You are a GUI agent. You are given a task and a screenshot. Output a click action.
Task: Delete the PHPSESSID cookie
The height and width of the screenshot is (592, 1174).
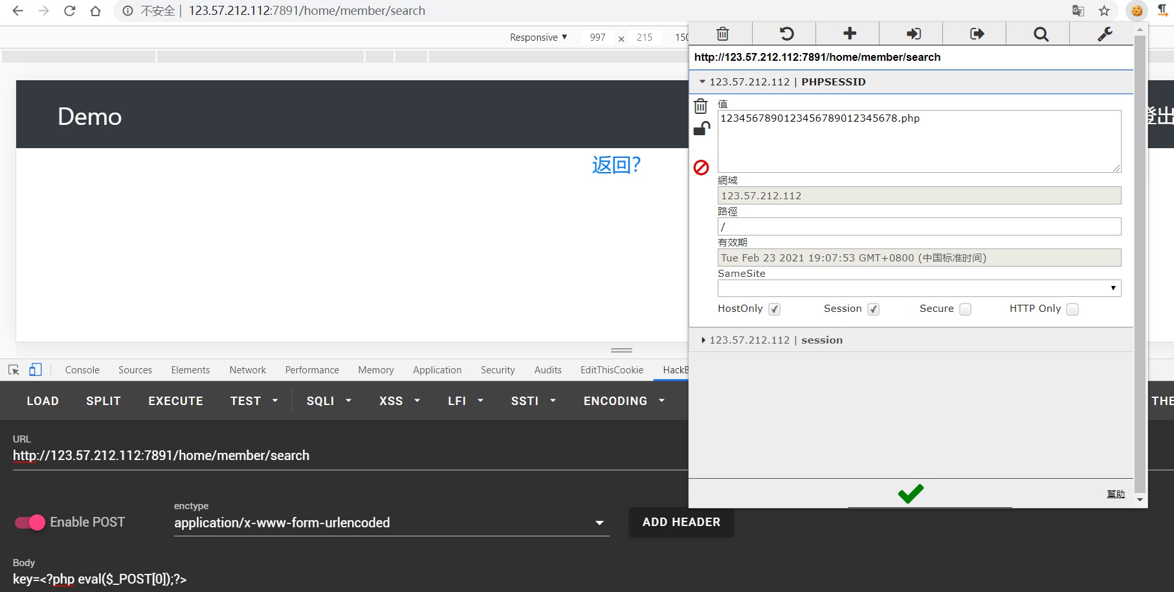coord(701,106)
